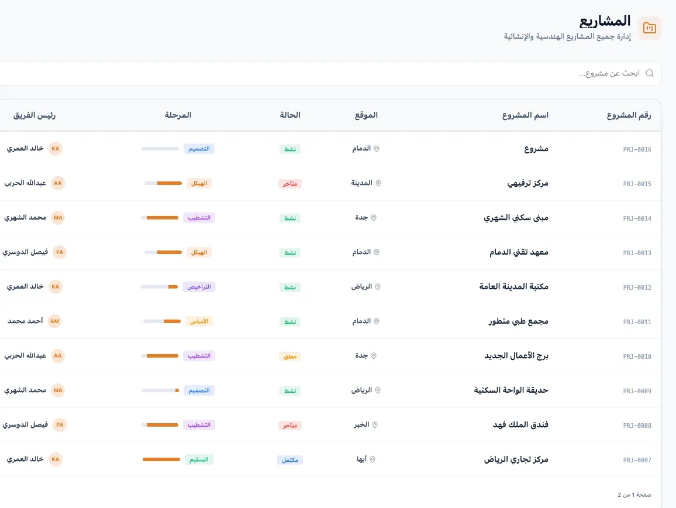Viewport: 676px width, 508px height.
Task: Click the projects folder icon beside المشاريع title
Action: coord(649,28)
